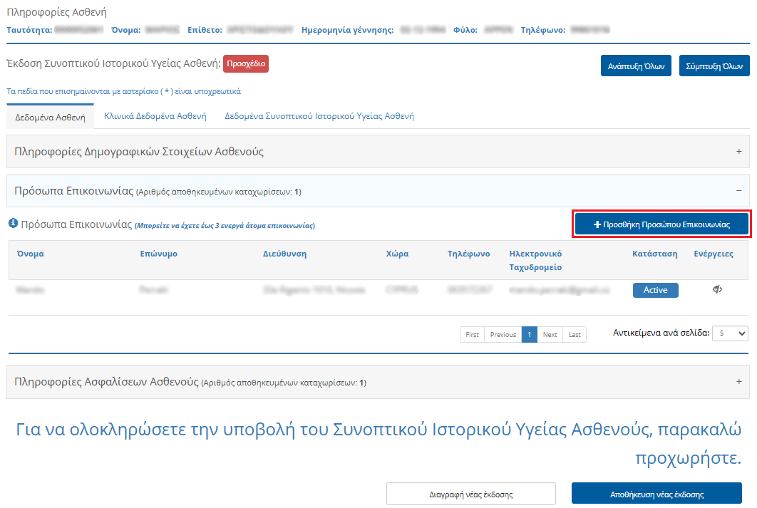Save with Αποθήκευση νέας έκδοσης button
The height and width of the screenshot is (508, 757).
tap(656, 494)
